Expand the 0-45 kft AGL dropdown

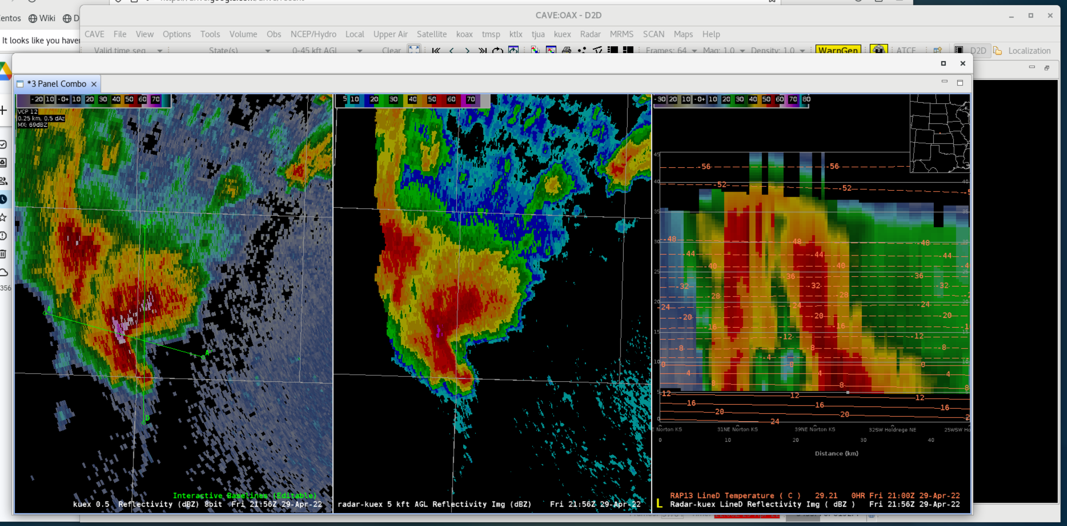359,51
